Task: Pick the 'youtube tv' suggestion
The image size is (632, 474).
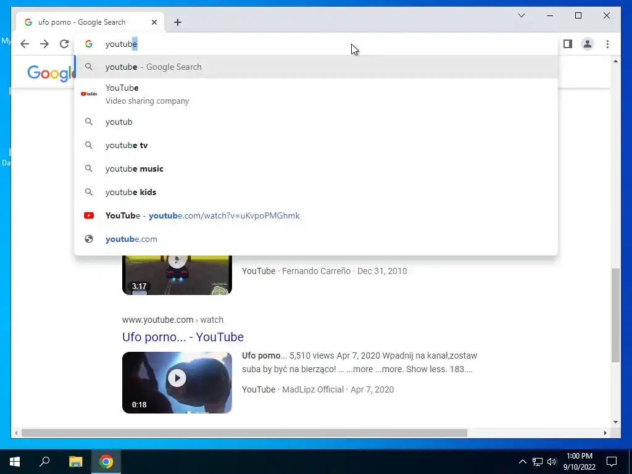Action: pos(316,145)
